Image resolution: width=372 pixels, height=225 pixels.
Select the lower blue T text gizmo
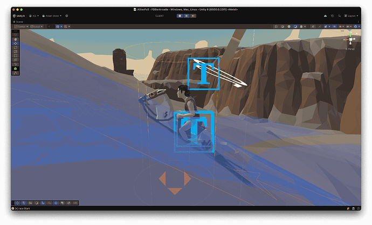pos(194,131)
